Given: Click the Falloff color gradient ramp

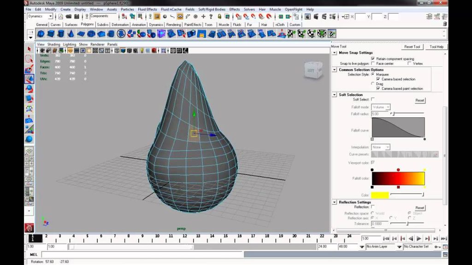Looking at the screenshot, I should (398, 179).
